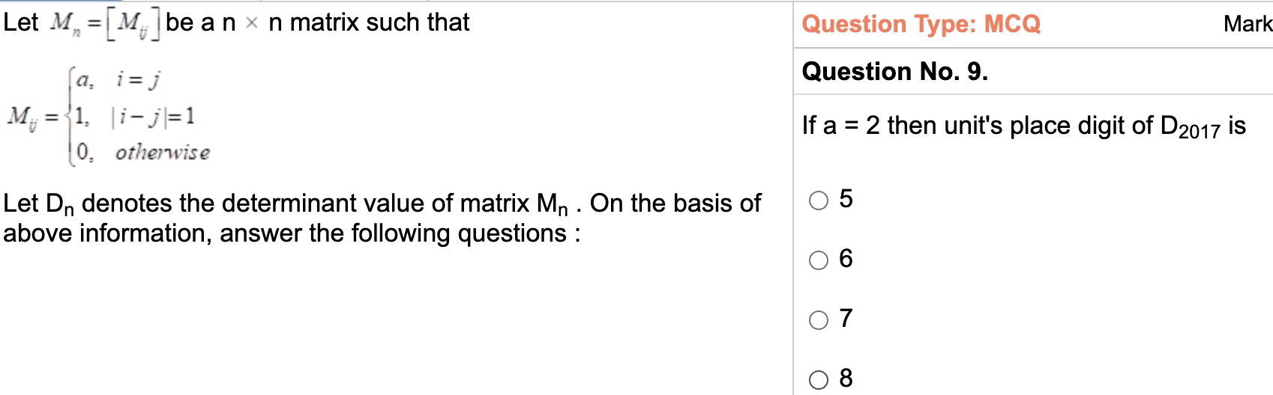Screen dimensions: 1273x395
Task: Click the vertical divider between passage and question
Action: 793,197
